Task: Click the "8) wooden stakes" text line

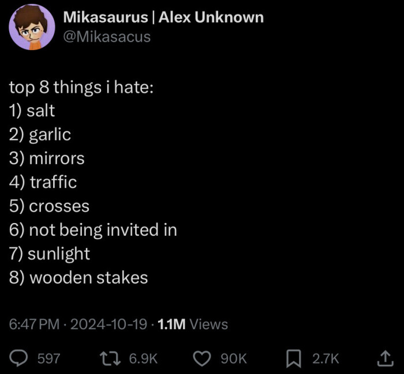Action: pos(78,278)
